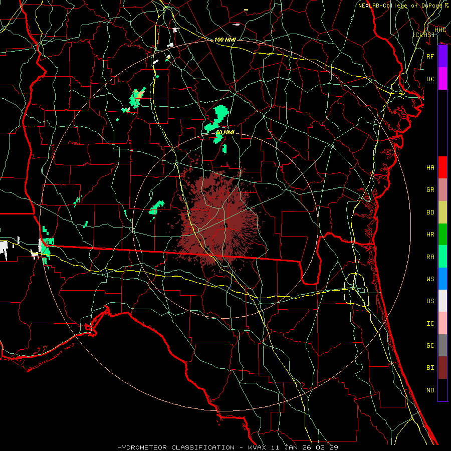Click the GR legend color swatch
This screenshot has height=451, width=451.
(x=442, y=190)
